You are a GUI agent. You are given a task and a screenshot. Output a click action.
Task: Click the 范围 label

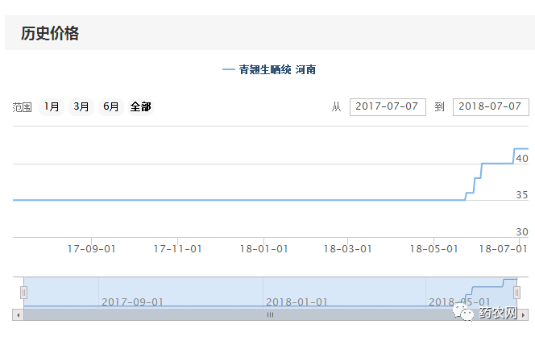point(23,107)
